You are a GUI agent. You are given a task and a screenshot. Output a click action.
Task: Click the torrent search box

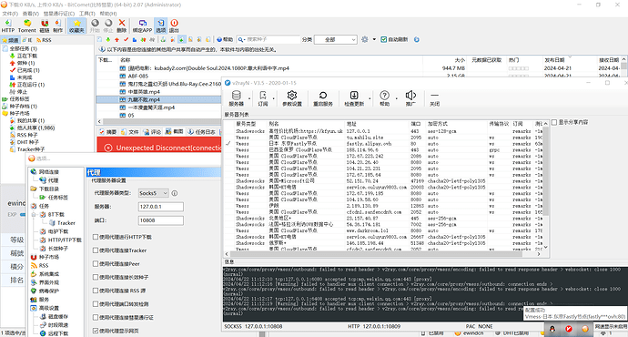[x=268, y=40]
